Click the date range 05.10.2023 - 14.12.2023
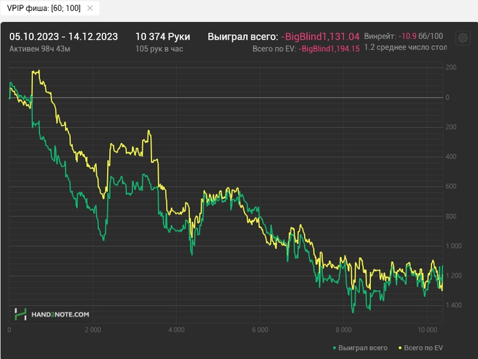This screenshot has height=359, width=478. [x=64, y=37]
